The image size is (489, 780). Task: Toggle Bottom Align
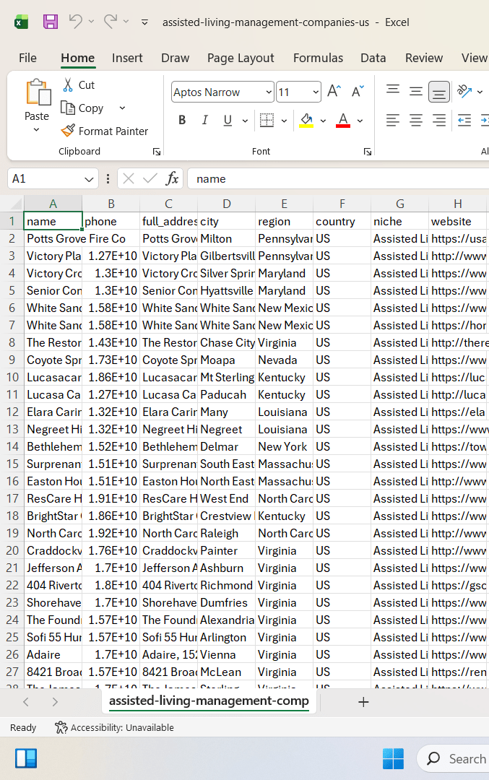[438, 92]
